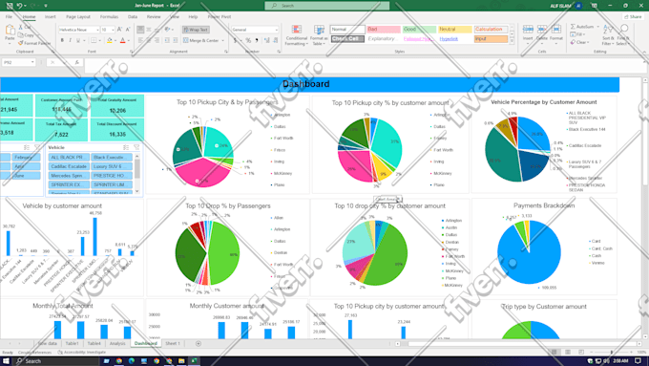The width and height of the screenshot is (649, 366).
Task: Click the Format Painter brush icon
Action: click(21, 43)
